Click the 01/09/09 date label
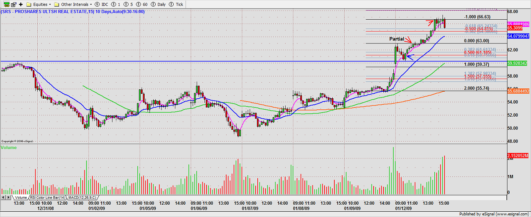This screenshot has height=217, width=531. 353,208
